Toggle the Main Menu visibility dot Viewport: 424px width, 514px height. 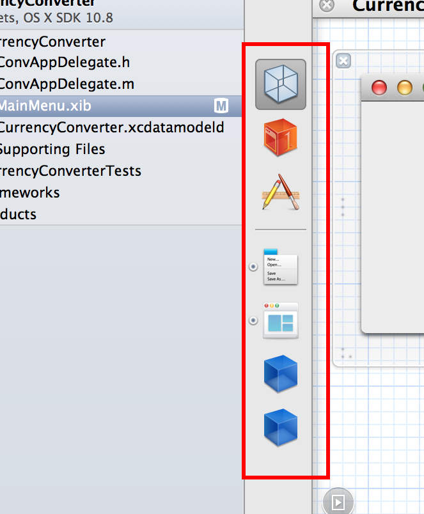[253, 267]
